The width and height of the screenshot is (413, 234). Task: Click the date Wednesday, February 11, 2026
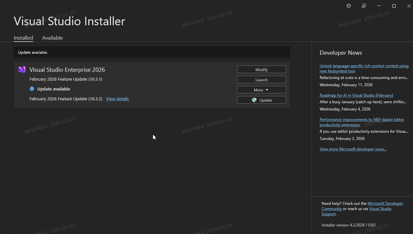[346, 85]
